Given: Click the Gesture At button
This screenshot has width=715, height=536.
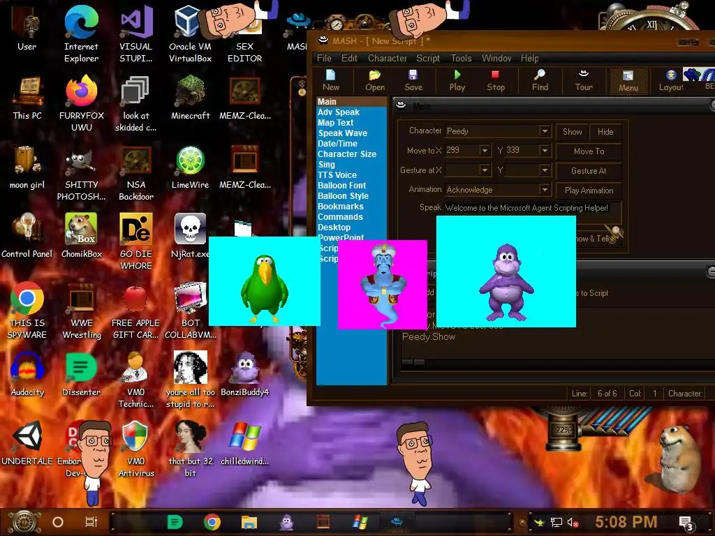Looking at the screenshot, I should (589, 171).
